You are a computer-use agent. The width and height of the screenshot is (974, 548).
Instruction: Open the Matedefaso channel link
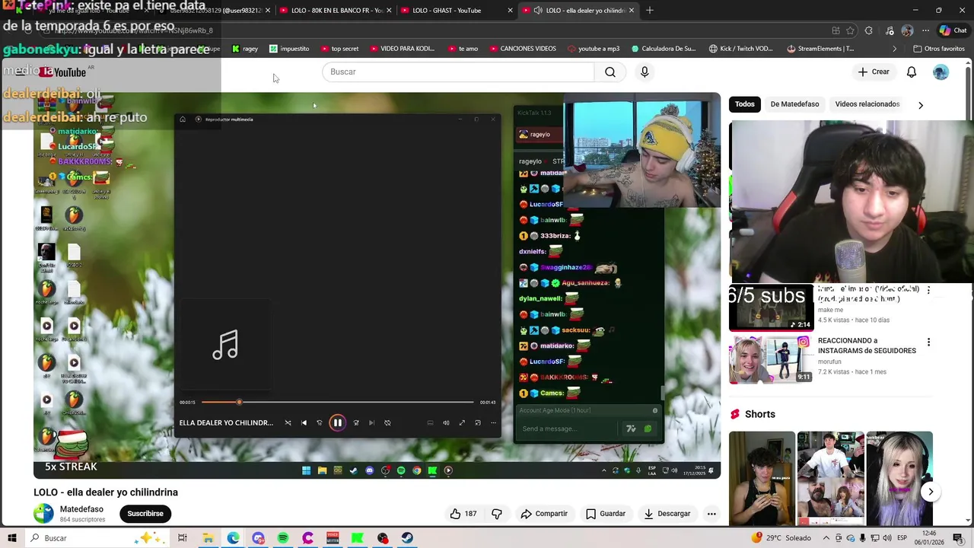[81, 509]
